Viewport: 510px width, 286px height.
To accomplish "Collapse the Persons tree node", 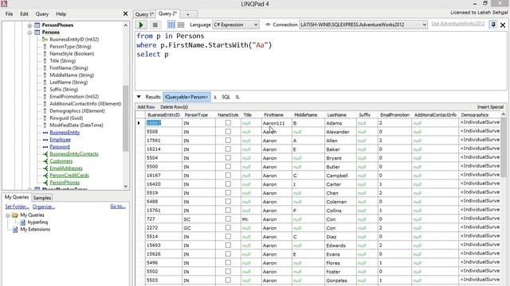I will coord(29,33).
